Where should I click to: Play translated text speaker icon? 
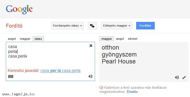pyautogui.click(x=177, y=77)
